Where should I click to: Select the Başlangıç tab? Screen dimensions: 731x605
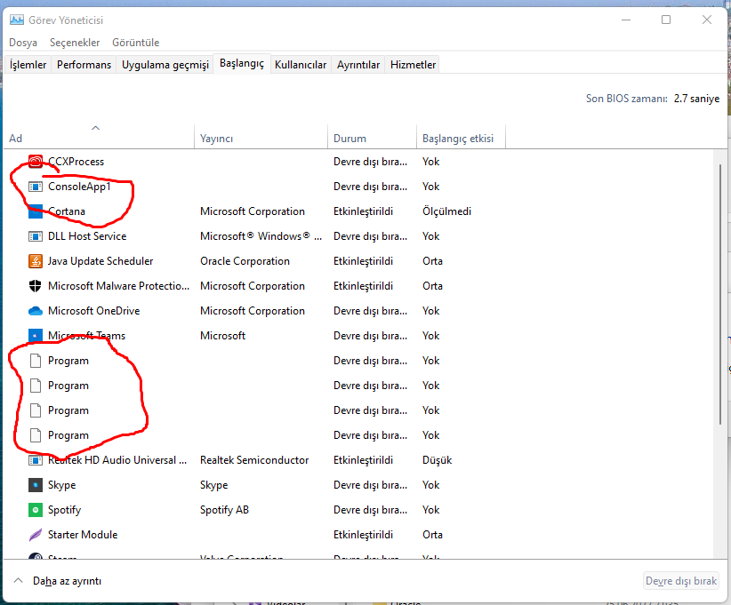pyautogui.click(x=242, y=63)
